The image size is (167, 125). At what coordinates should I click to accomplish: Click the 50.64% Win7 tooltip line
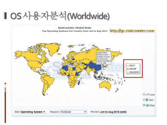[102, 55]
